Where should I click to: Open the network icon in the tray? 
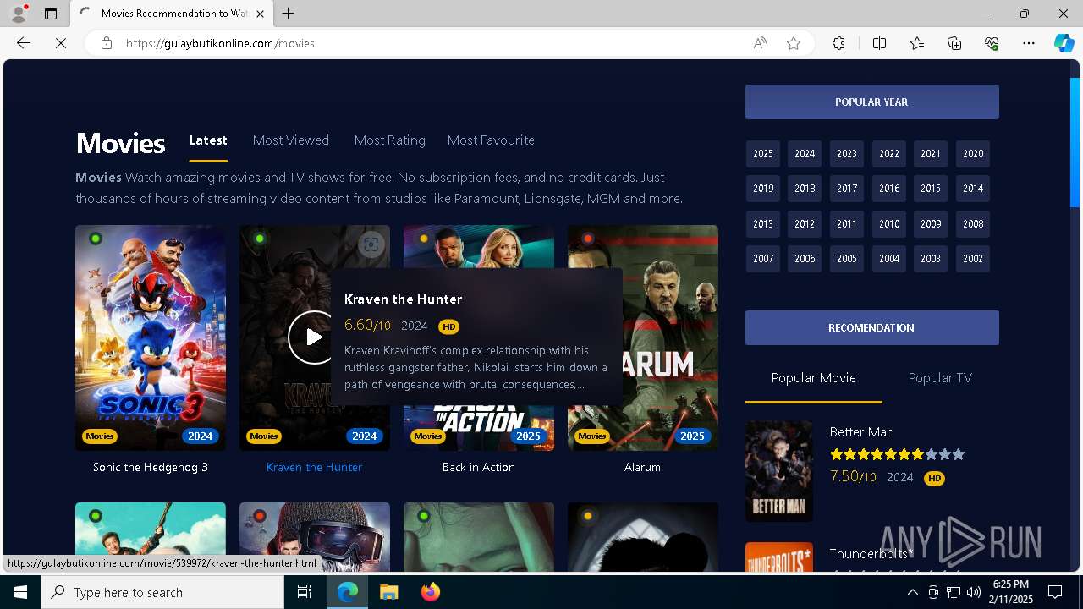click(954, 592)
